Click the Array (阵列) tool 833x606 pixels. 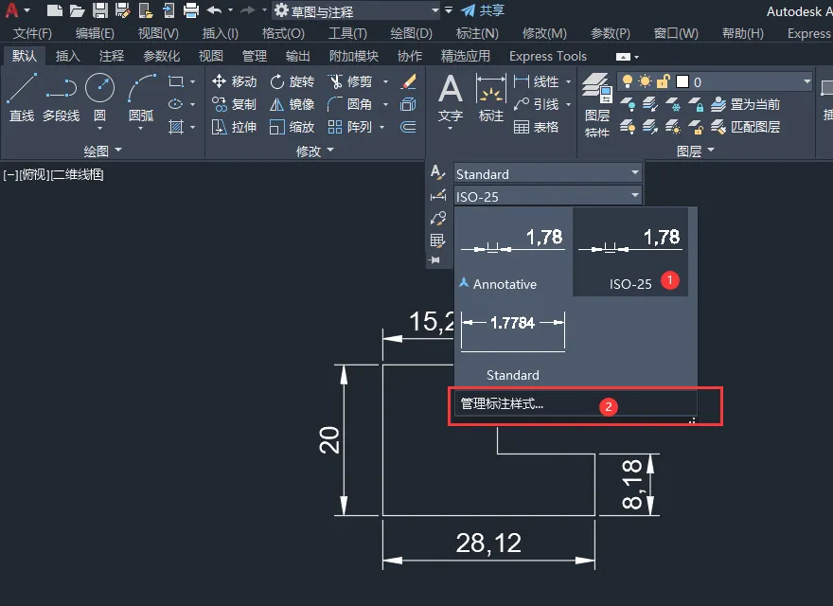(350, 127)
